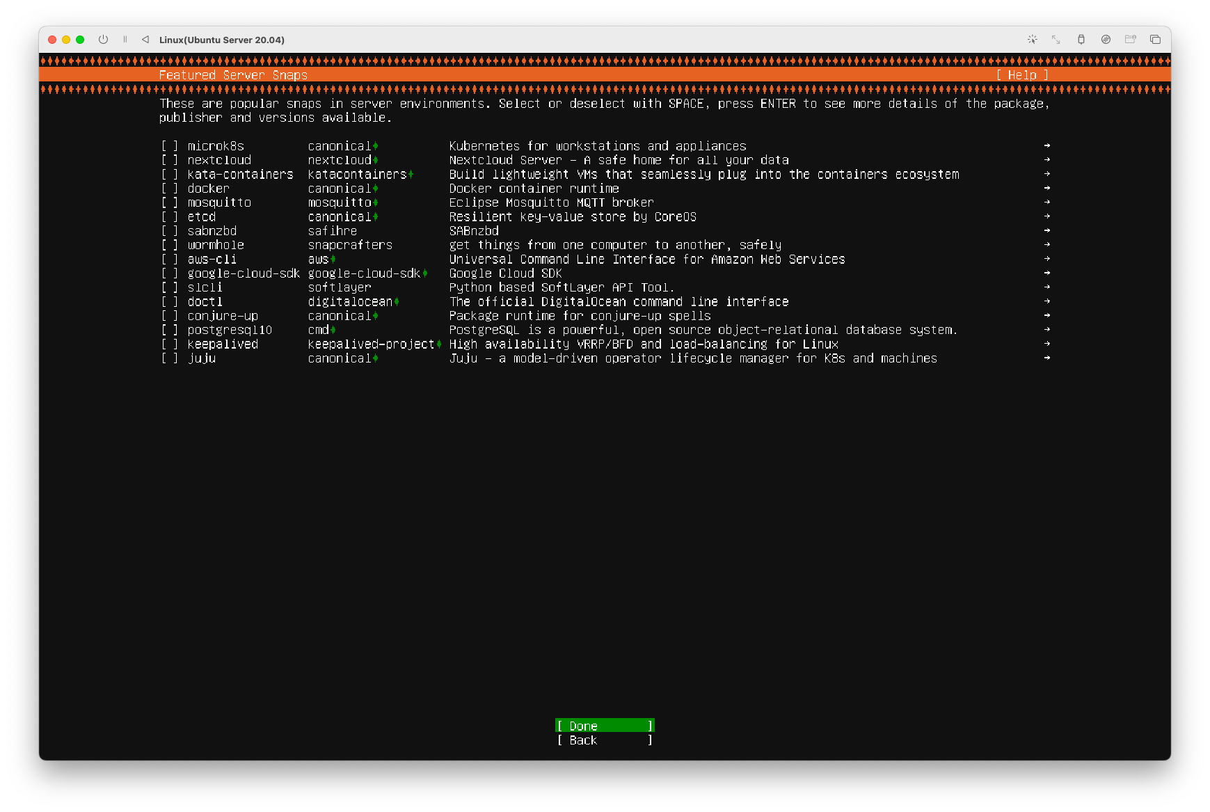Click the 'keepalived-project' publisher name
The width and height of the screenshot is (1210, 812).
371,344
